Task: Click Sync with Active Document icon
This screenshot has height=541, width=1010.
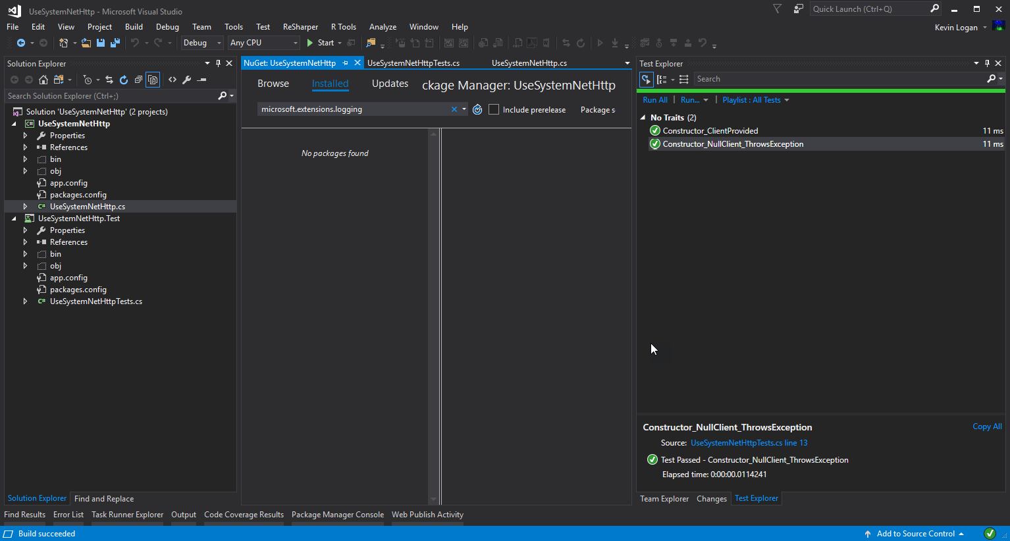Action: tap(109, 80)
